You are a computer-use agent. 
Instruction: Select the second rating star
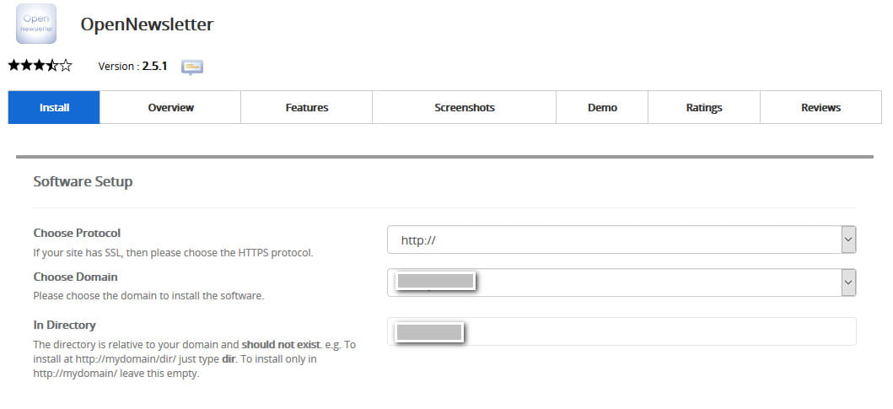tap(27, 65)
